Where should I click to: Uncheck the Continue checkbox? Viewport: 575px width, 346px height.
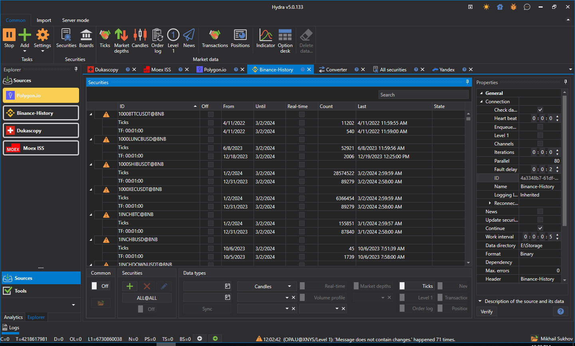click(540, 228)
